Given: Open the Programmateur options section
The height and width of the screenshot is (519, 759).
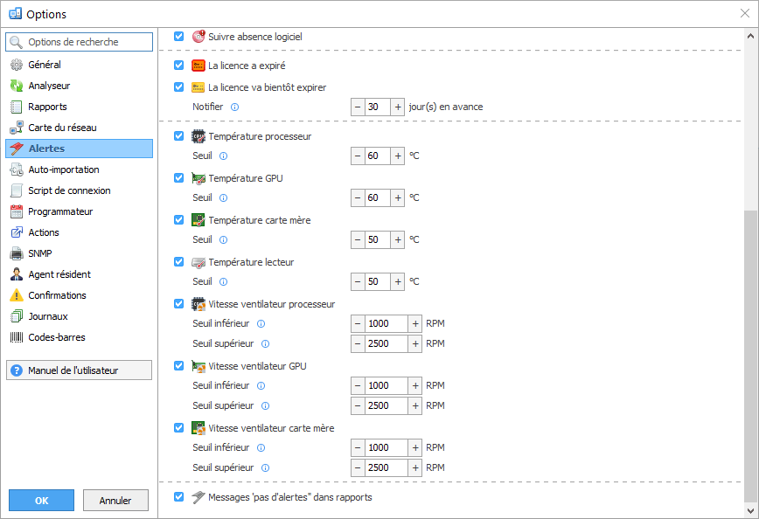Looking at the screenshot, I should 59,211.
